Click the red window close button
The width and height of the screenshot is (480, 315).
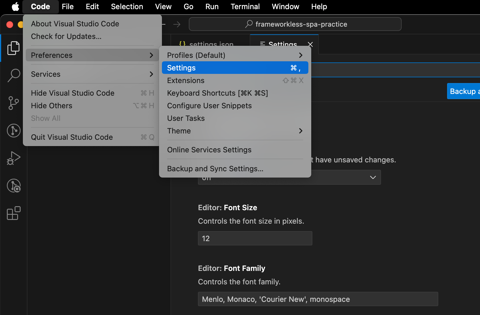click(x=10, y=25)
